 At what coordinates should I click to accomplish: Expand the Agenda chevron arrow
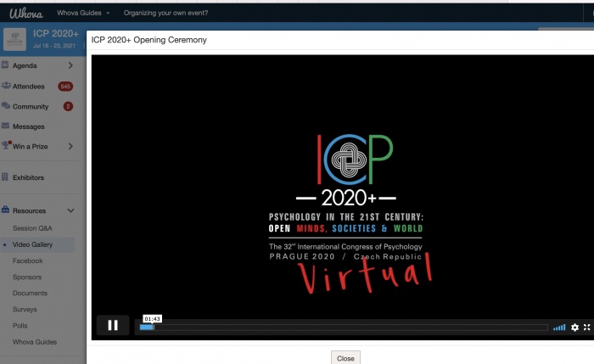click(70, 65)
